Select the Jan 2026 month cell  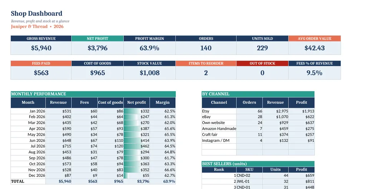28,111
